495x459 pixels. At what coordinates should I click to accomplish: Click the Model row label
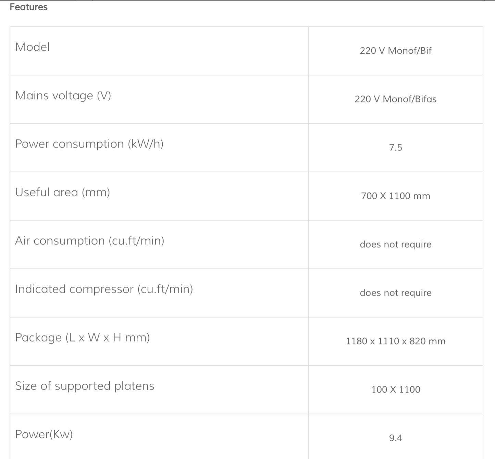32,47
